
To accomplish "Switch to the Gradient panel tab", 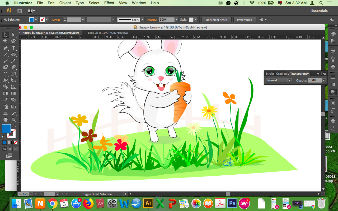I will (281, 74).
